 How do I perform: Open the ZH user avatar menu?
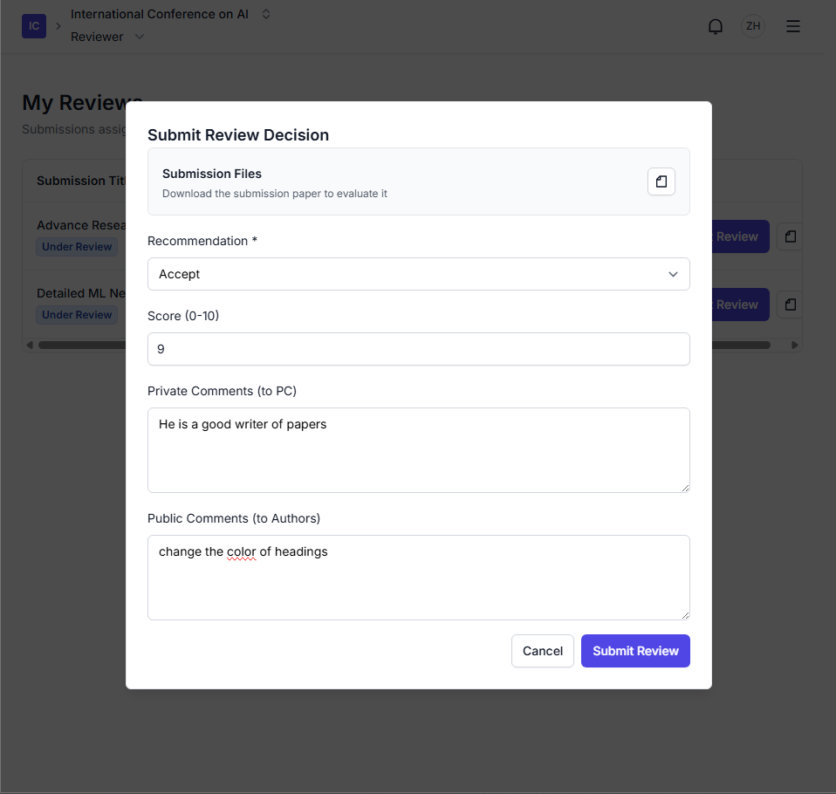[x=752, y=26]
